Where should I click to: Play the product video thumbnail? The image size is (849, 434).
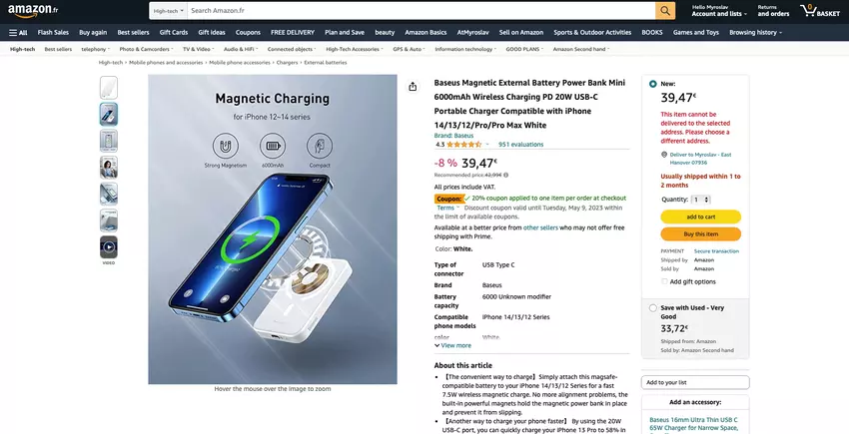108,246
